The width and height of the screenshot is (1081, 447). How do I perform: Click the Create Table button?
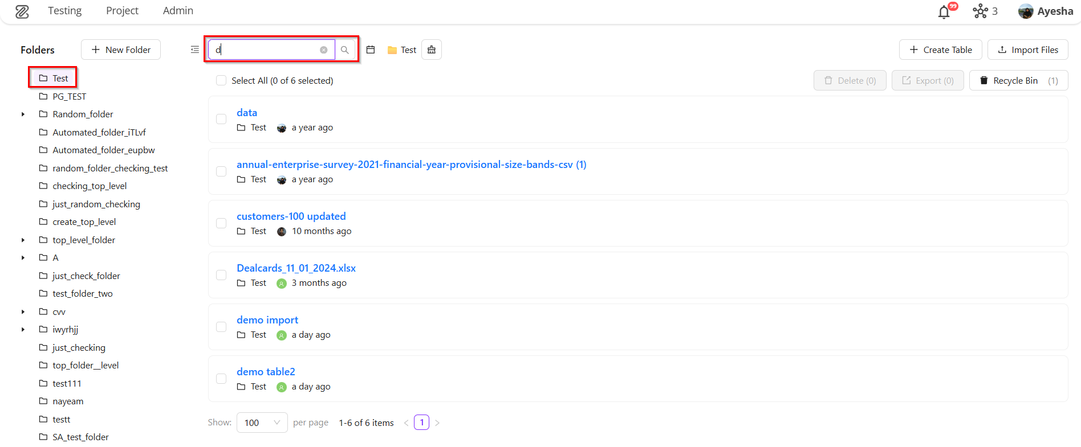point(940,50)
